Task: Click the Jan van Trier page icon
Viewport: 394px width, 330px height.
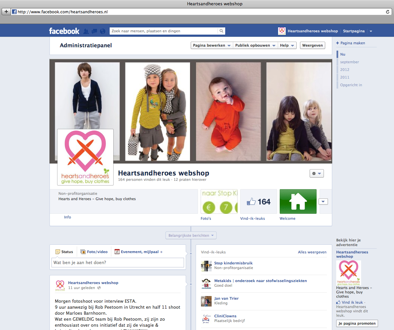Action: pyautogui.click(x=206, y=301)
